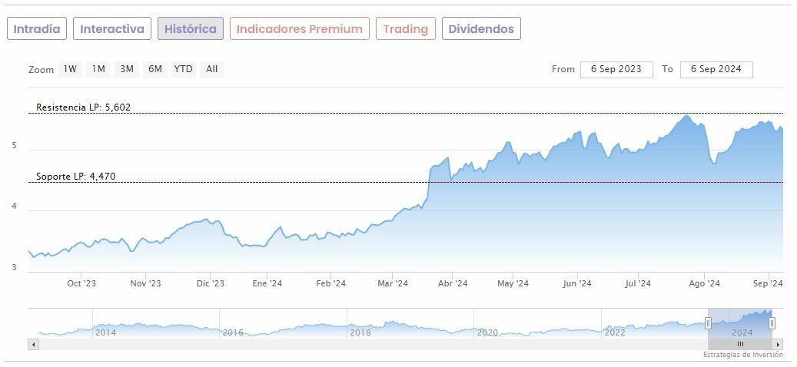Edit the From date field

pos(616,69)
